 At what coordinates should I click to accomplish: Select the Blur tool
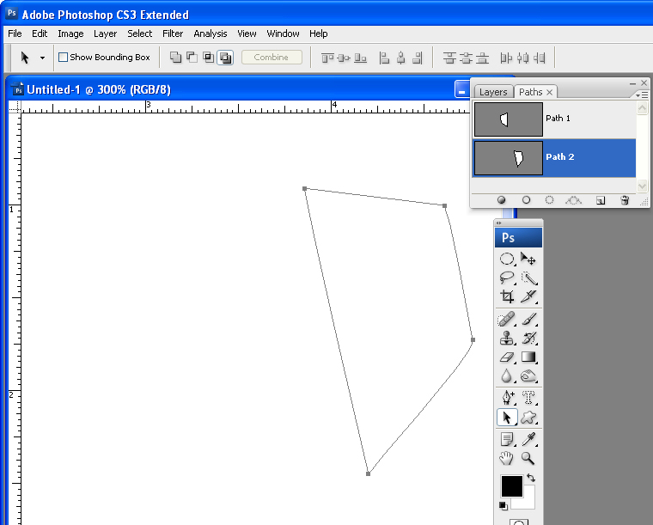507,376
